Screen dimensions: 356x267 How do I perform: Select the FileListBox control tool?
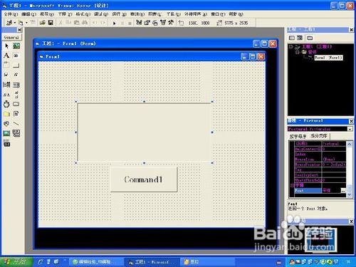pyautogui.click(x=16, y=114)
